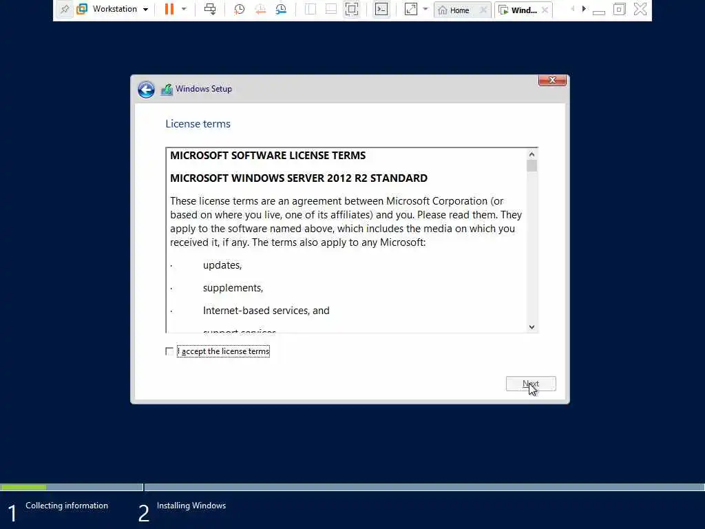Open the console view icon

(381, 9)
